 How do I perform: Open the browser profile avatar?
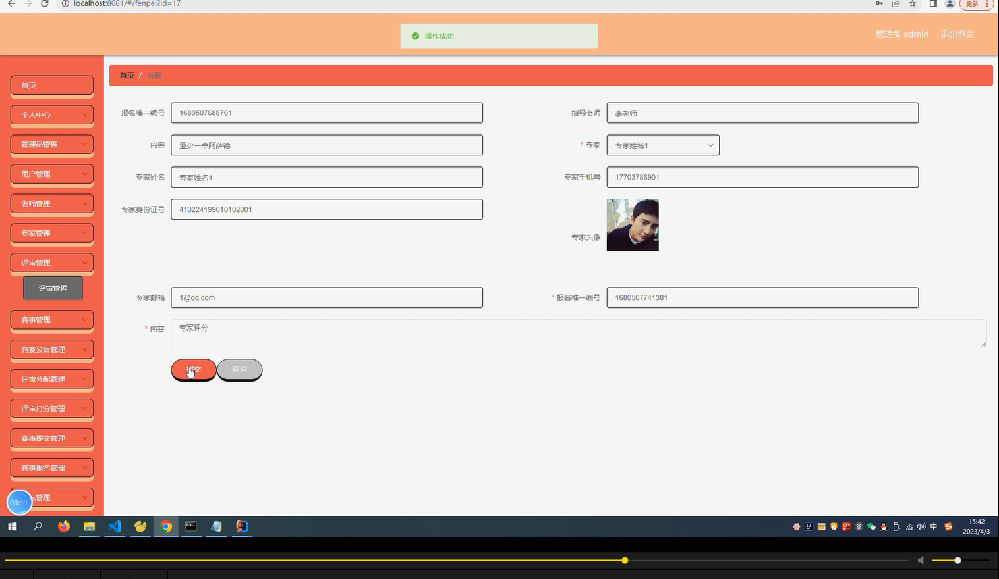click(950, 4)
